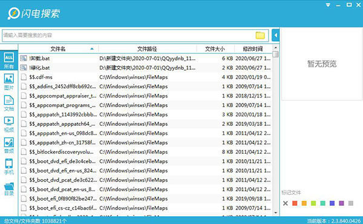The width and height of the screenshot is (363, 224).
Task: Select $$_boot_dvd_efi_de3c4ceb file row
Action: (145, 161)
